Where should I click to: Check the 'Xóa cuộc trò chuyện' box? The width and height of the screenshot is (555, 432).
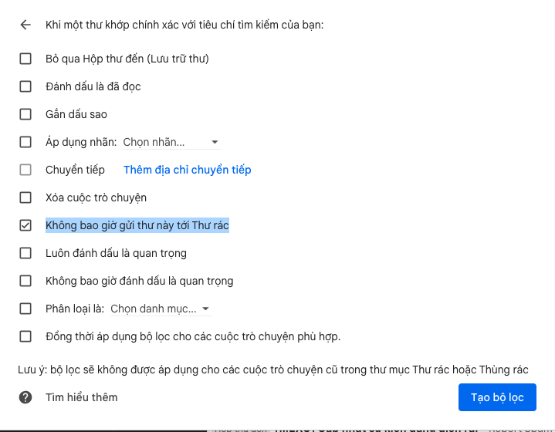click(25, 197)
